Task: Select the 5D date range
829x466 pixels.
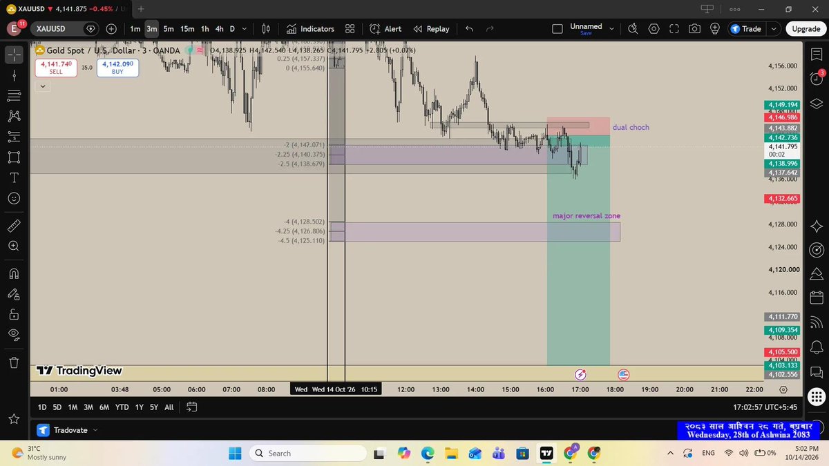Action: (x=57, y=407)
